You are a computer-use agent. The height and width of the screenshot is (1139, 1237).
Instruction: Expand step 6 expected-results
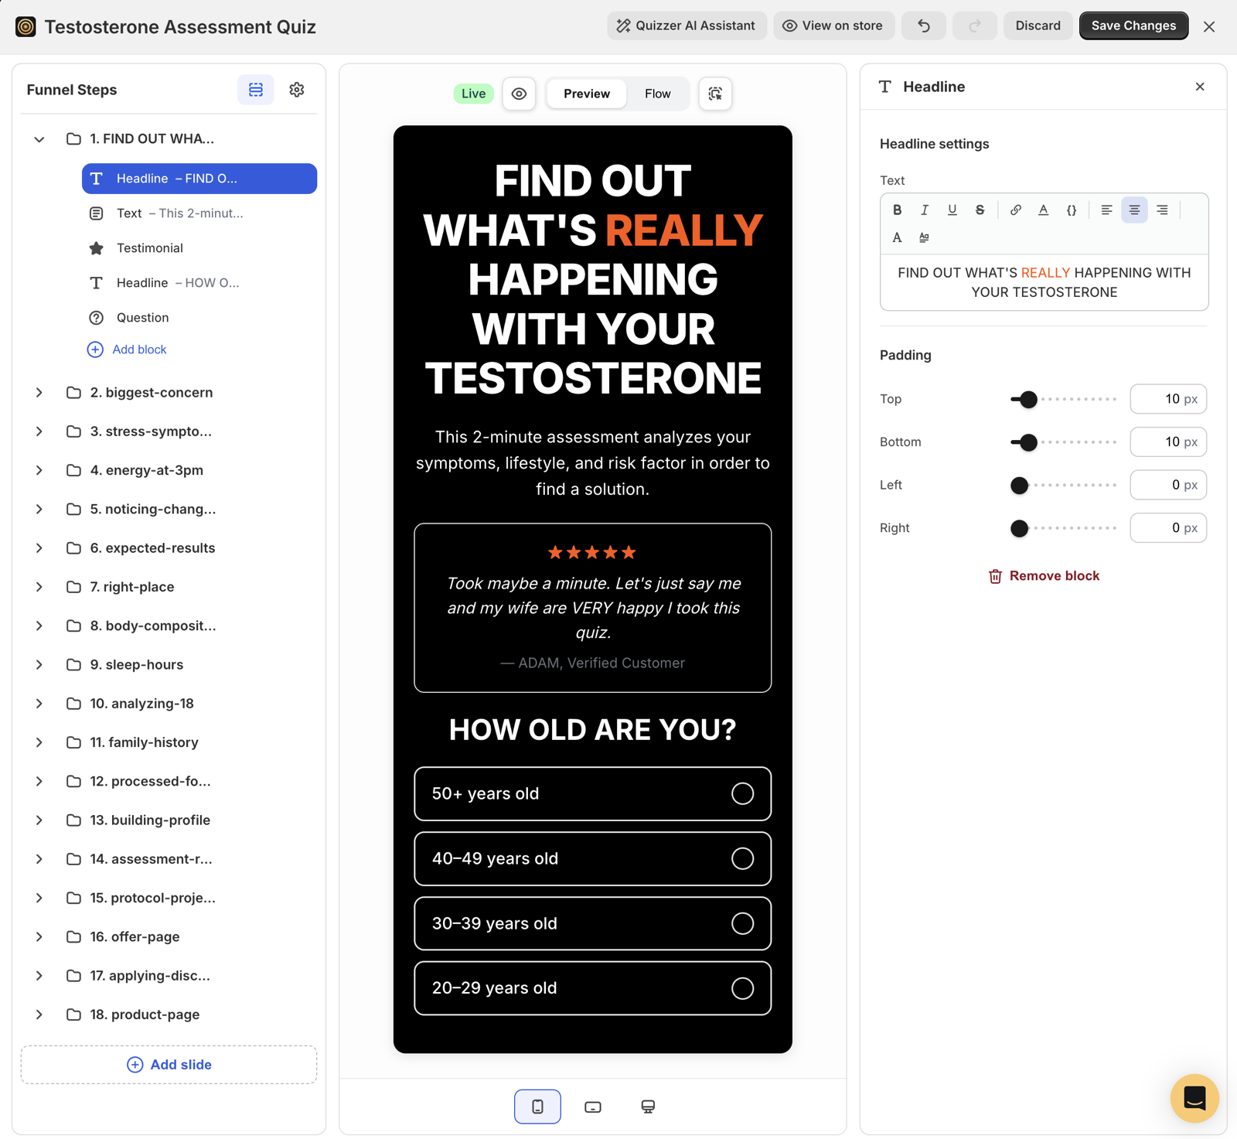(x=39, y=548)
